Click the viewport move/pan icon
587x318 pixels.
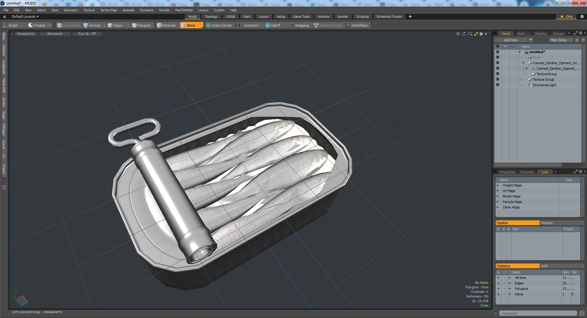458,34
